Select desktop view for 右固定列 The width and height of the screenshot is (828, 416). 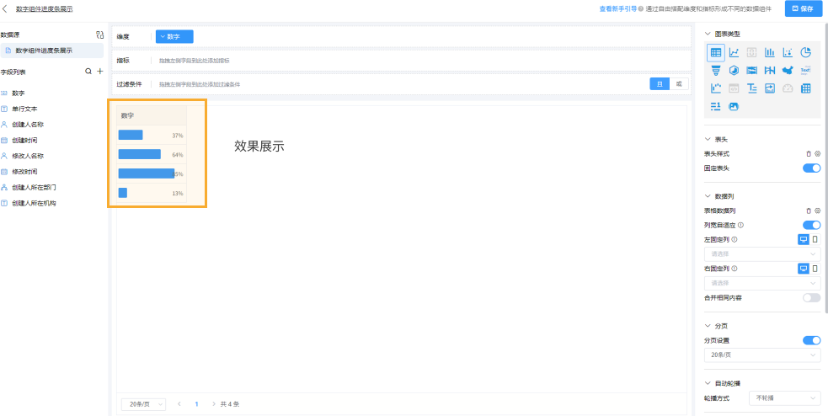[804, 269]
